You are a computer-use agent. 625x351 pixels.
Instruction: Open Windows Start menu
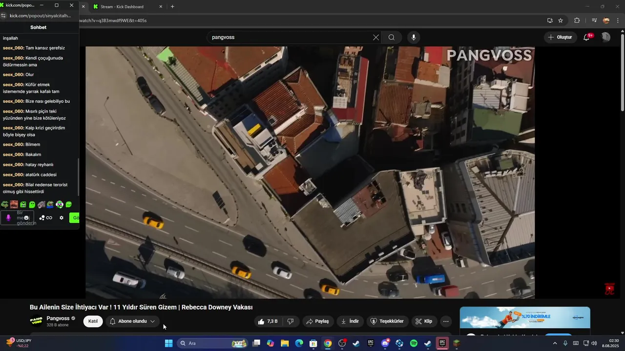click(168, 344)
